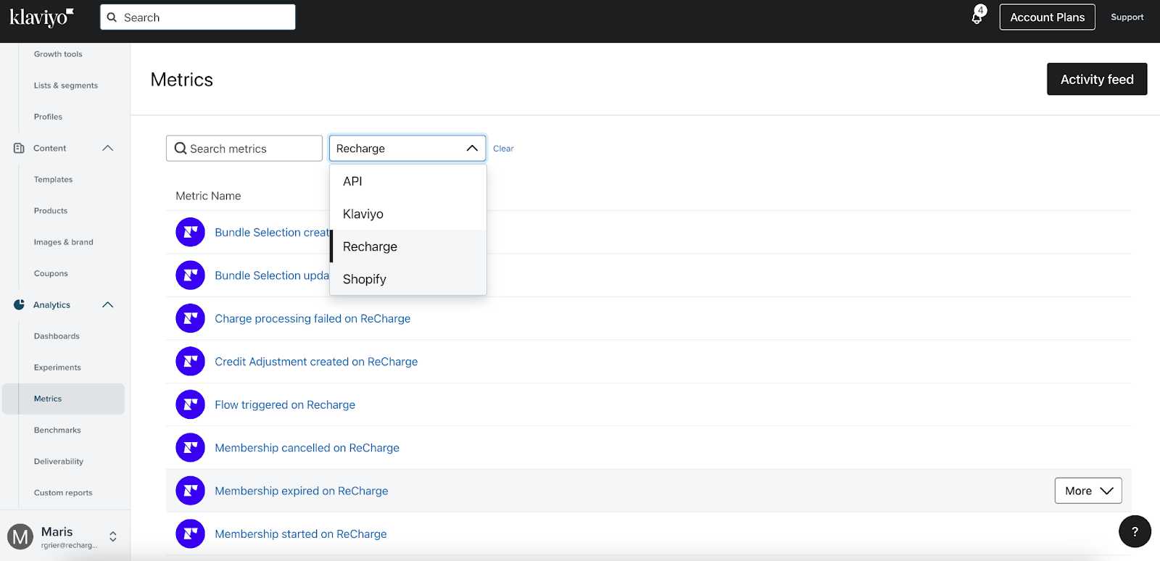
Task: Open Membership cancelled on ReCharge metric
Action: coord(307,448)
